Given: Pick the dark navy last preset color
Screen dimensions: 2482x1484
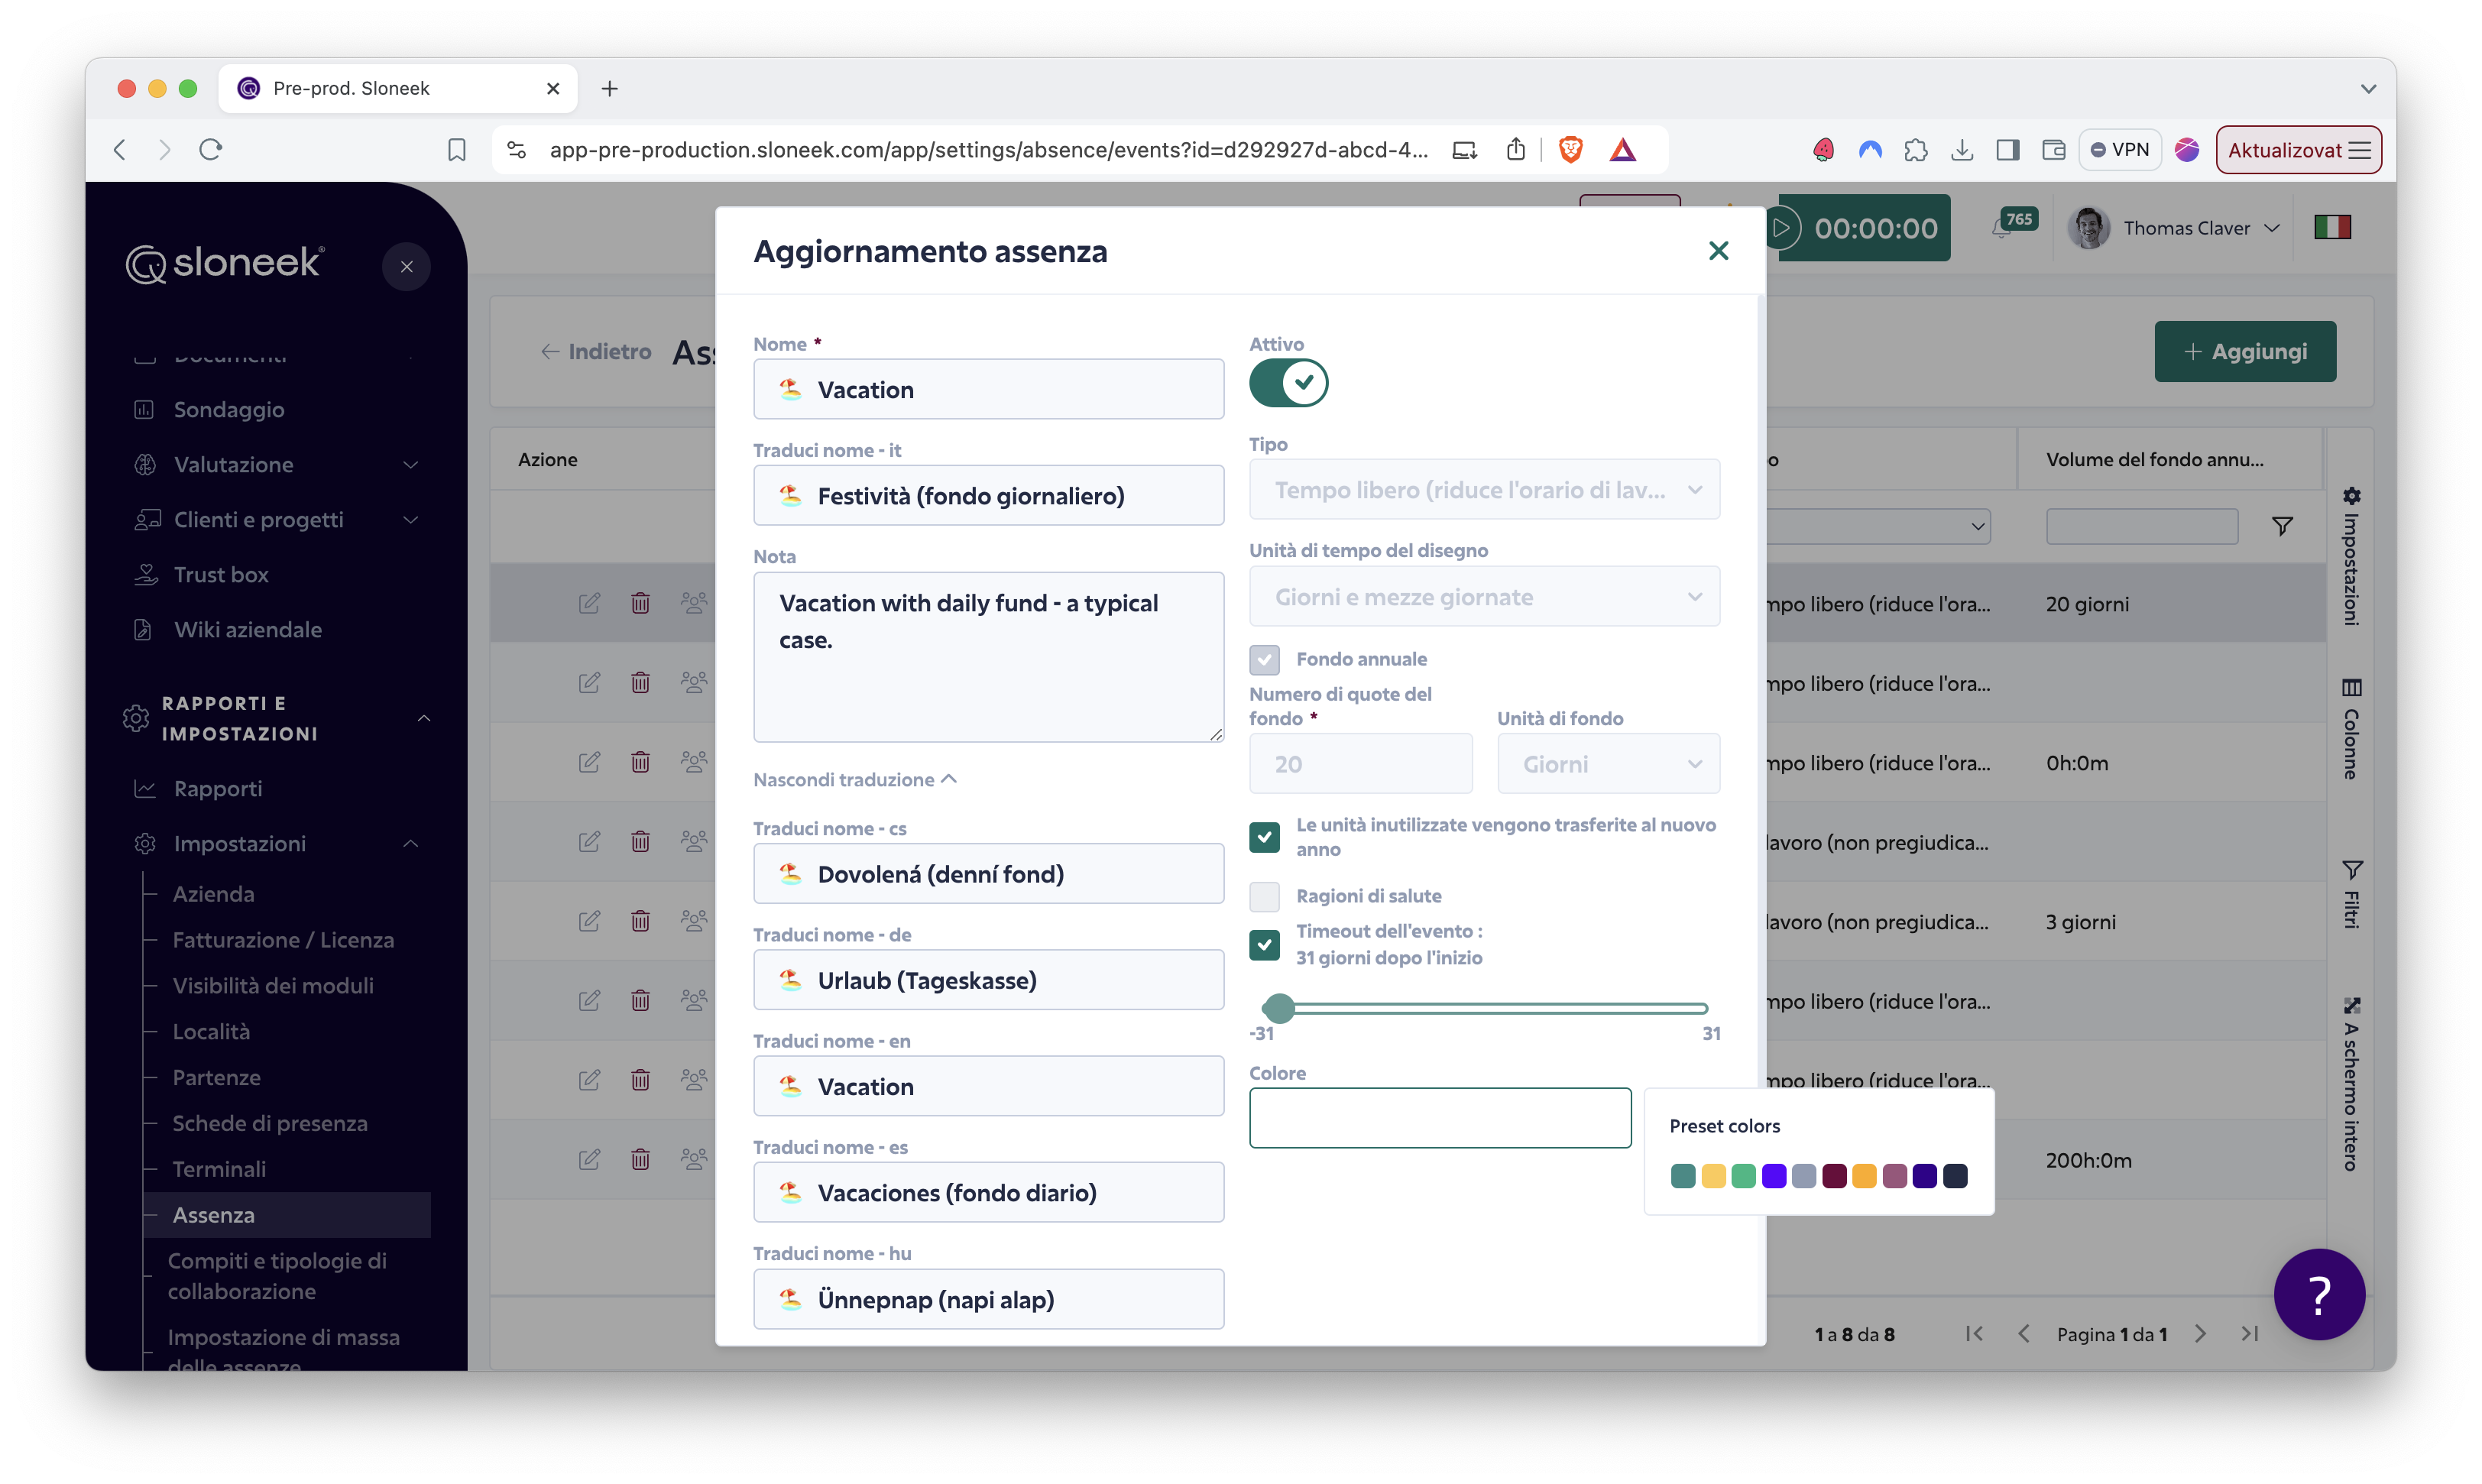Looking at the screenshot, I should [x=1955, y=1176].
